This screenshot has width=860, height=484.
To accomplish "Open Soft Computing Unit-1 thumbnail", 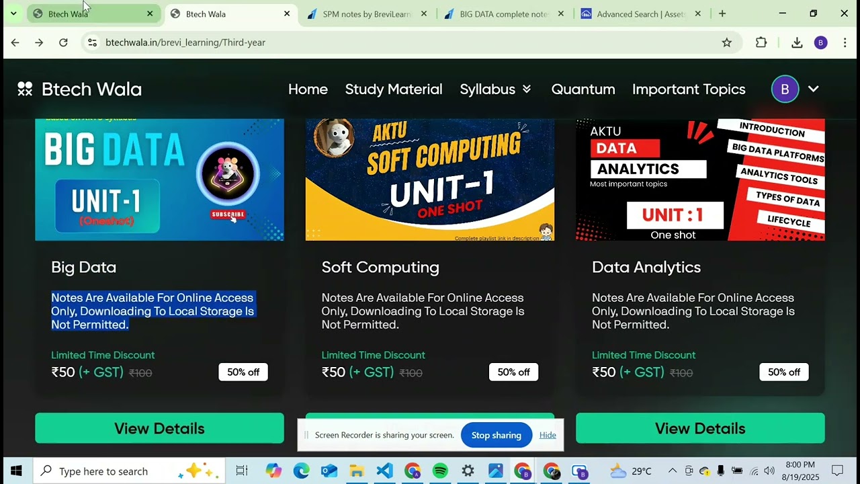I will pos(430,179).
